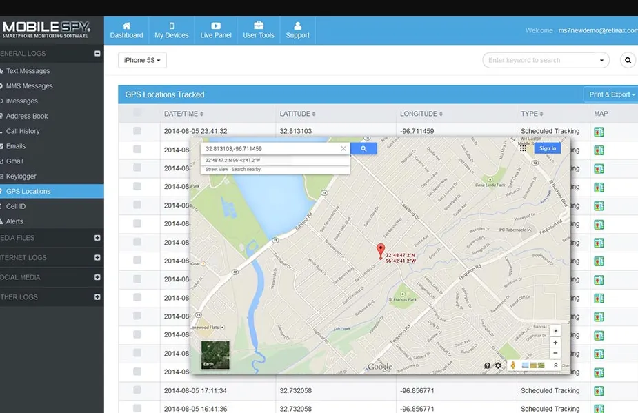Open map icon for 16:41:36 row
This screenshot has height=413, width=638.
(x=599, y=409)
